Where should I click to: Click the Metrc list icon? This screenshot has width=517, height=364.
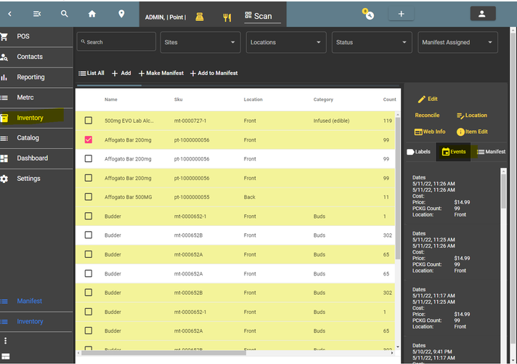pyautogui.click(x=4, y=97)
